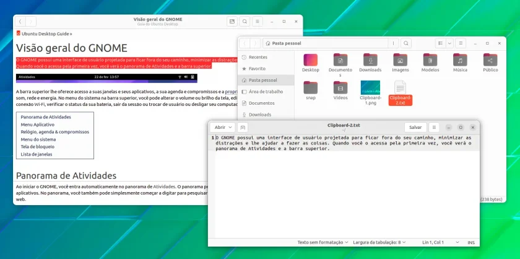Select the Desktop folder icon
Image resolution: width=520 pixels, height=259 pixels.
310,59
